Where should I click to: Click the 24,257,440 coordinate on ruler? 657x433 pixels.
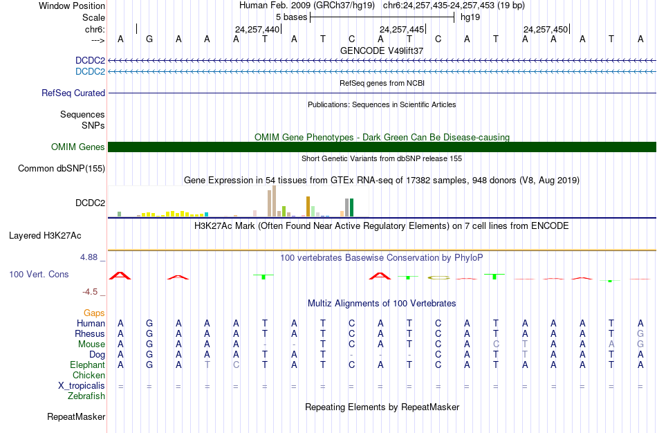(257, 29)
